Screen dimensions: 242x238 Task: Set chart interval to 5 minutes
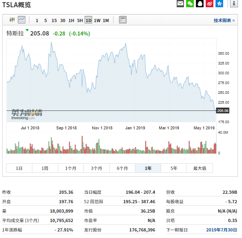click(45, 20)
